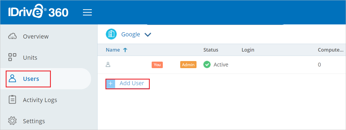Click the user avatar icon in table row
This screenshot has height=130, width=346.
pos(108,65)
